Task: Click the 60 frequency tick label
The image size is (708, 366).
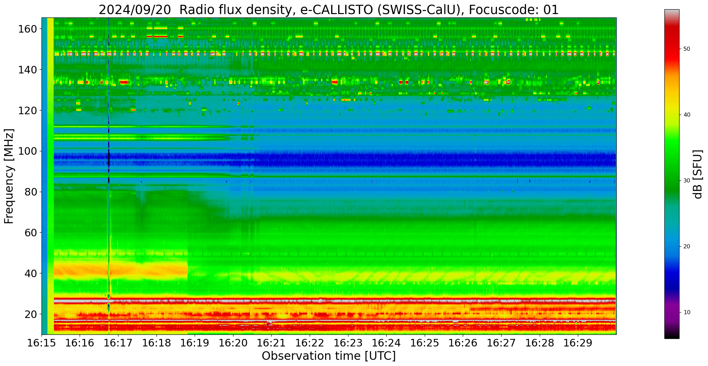Action: point(31,233)
